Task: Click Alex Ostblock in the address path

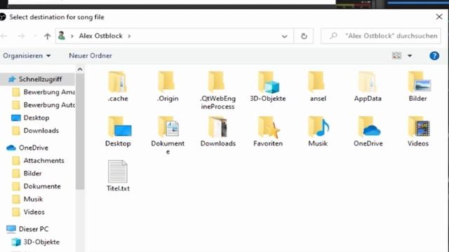Action: pyautogui.click(x=101, y=36)
